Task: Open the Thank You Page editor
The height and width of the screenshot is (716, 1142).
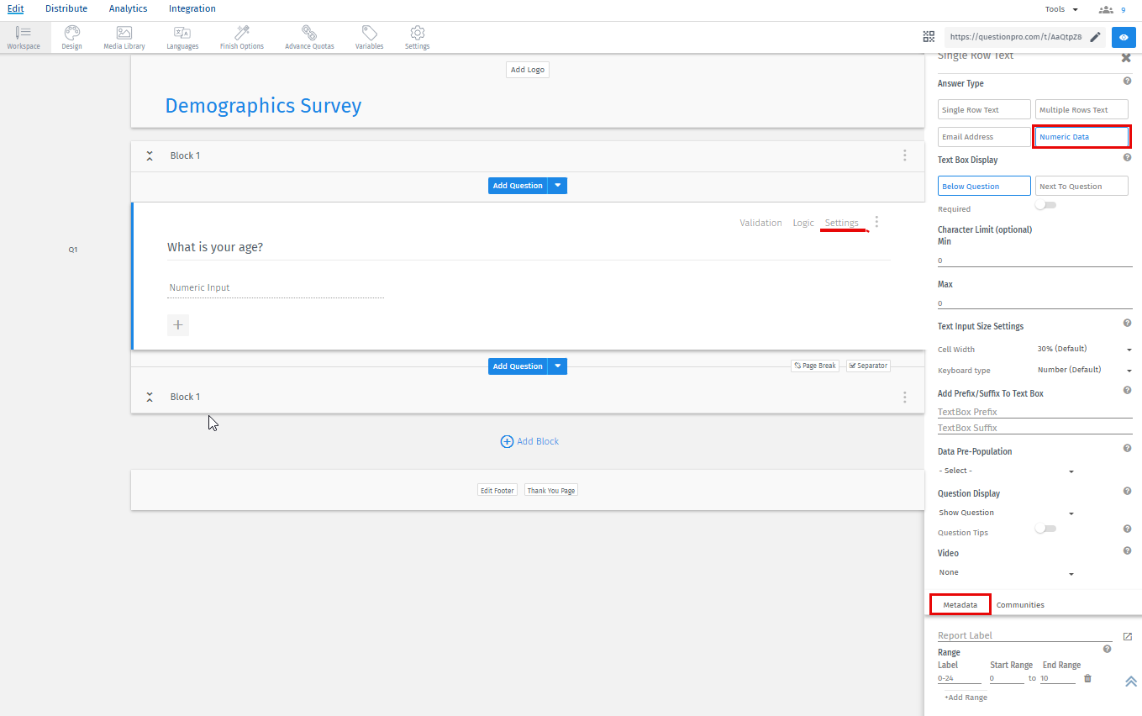Action: 550,490
